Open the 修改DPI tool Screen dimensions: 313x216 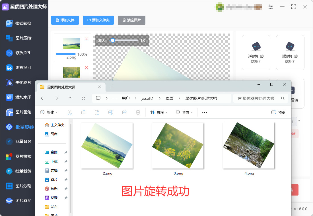(18, 53)
